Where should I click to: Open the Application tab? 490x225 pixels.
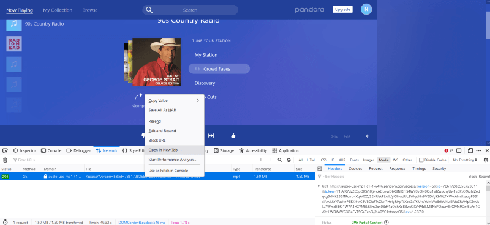285,151
